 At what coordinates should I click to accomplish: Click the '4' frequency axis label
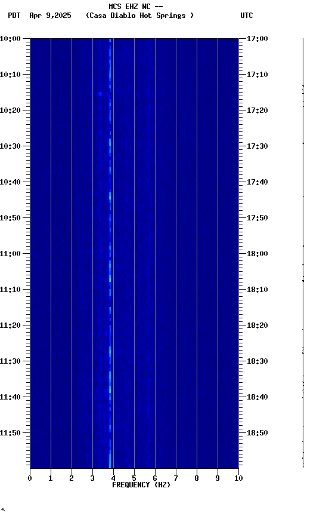coord(113,479)
